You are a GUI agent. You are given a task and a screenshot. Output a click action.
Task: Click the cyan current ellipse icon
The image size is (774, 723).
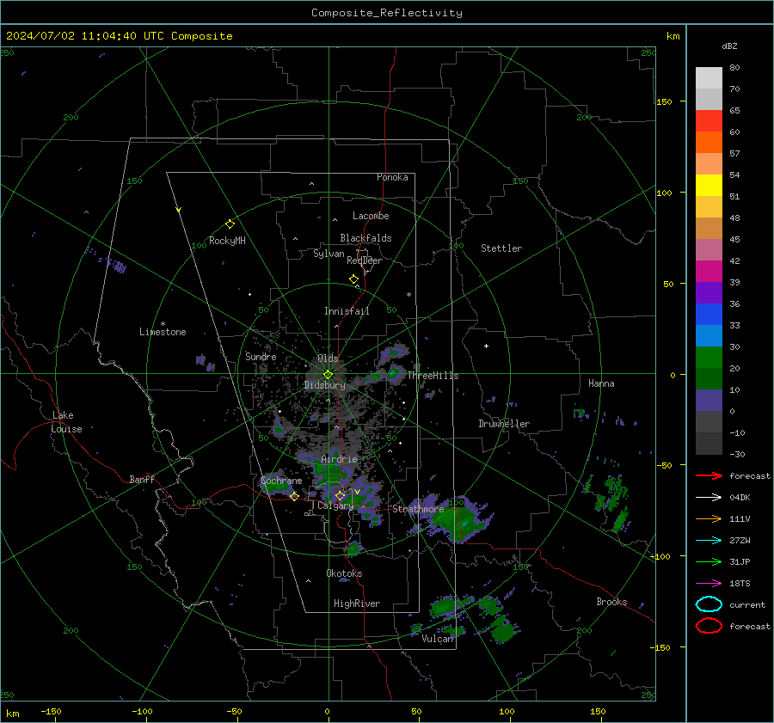coord(709,604)
